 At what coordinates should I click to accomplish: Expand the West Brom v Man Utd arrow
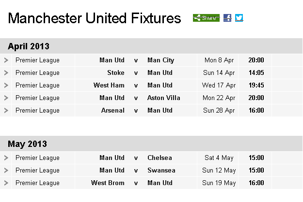click(x=6, y=183)
